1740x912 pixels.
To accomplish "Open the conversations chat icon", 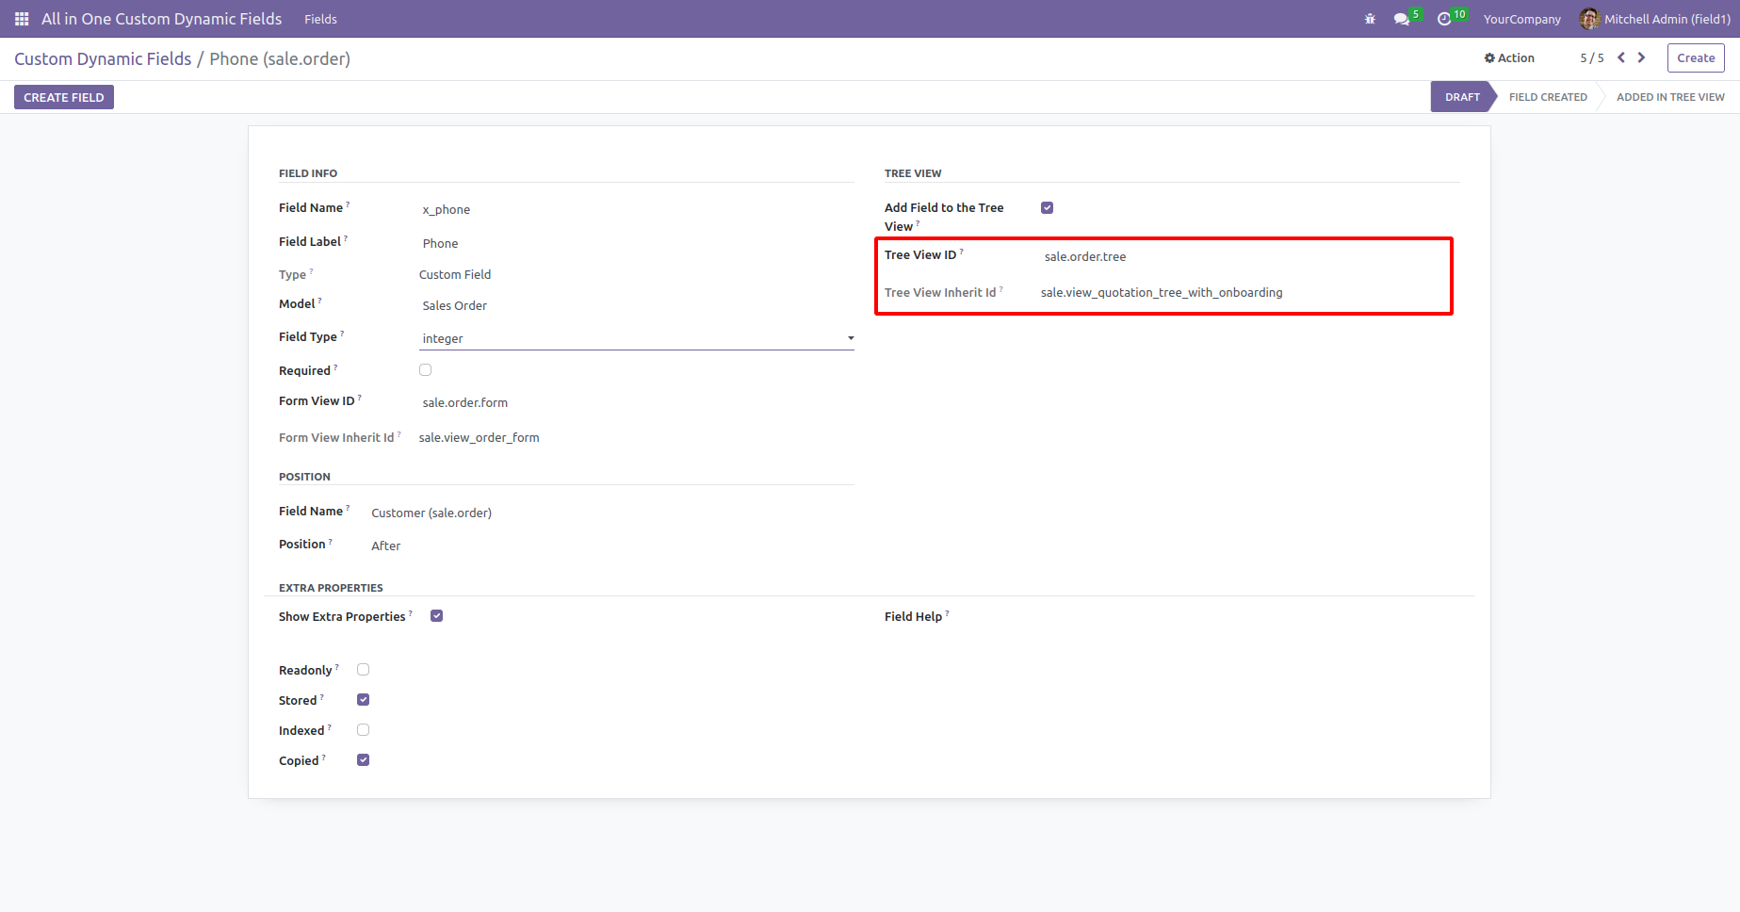I will coord(1402,19).
